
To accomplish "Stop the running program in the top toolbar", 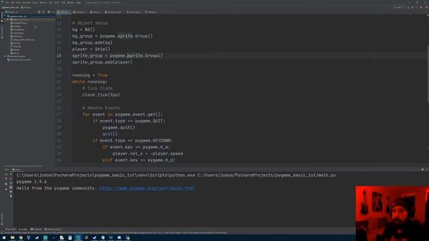I will [421, 7].
